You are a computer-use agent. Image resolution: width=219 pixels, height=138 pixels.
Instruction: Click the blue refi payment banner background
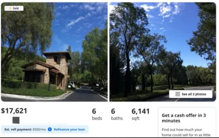click(45, 129)
